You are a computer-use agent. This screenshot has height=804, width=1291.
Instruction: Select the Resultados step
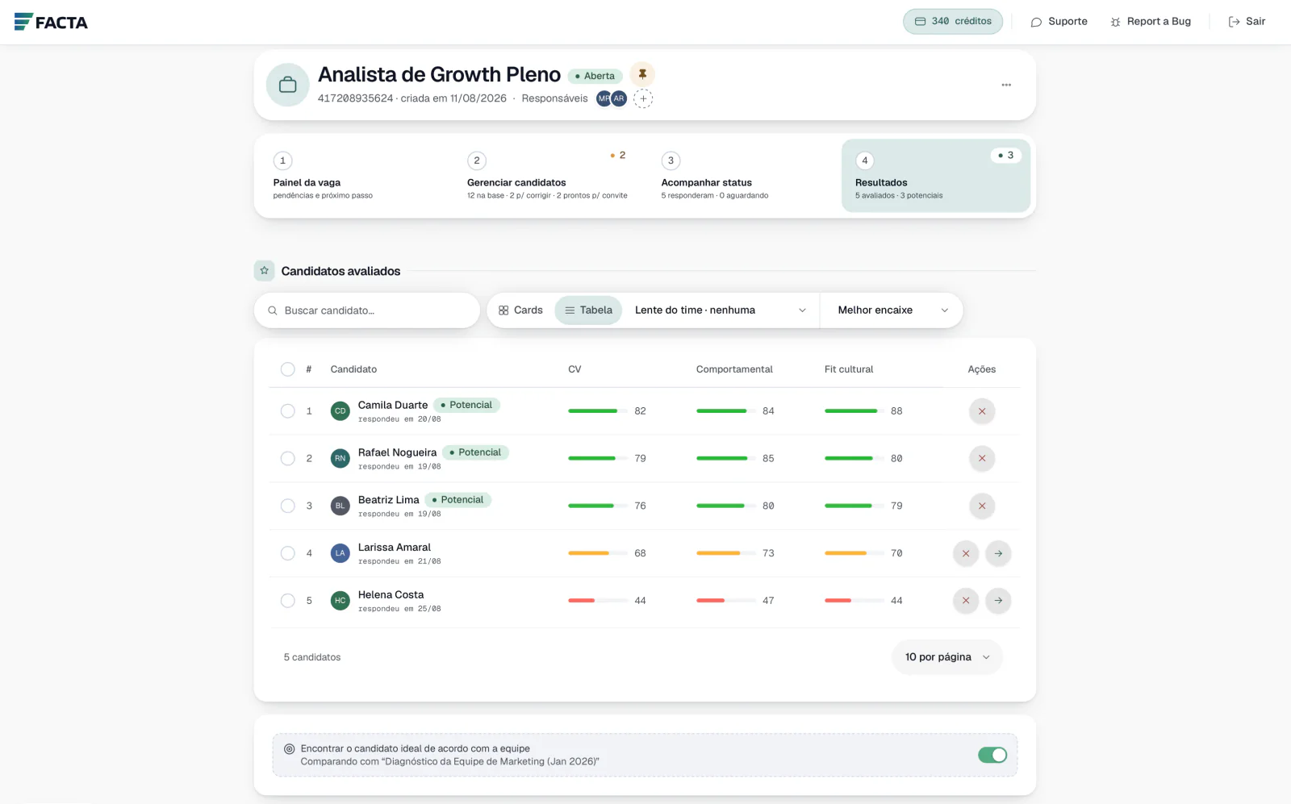click(936, 176)
